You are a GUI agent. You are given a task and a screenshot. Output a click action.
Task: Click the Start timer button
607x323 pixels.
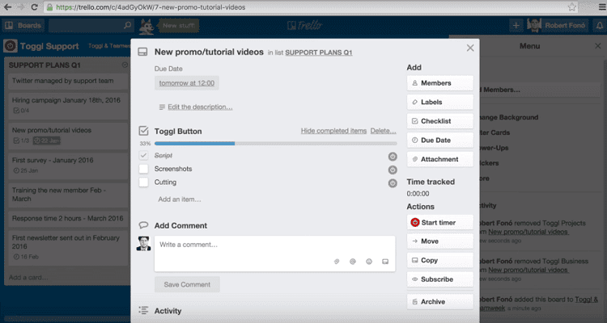coord(439,223)
